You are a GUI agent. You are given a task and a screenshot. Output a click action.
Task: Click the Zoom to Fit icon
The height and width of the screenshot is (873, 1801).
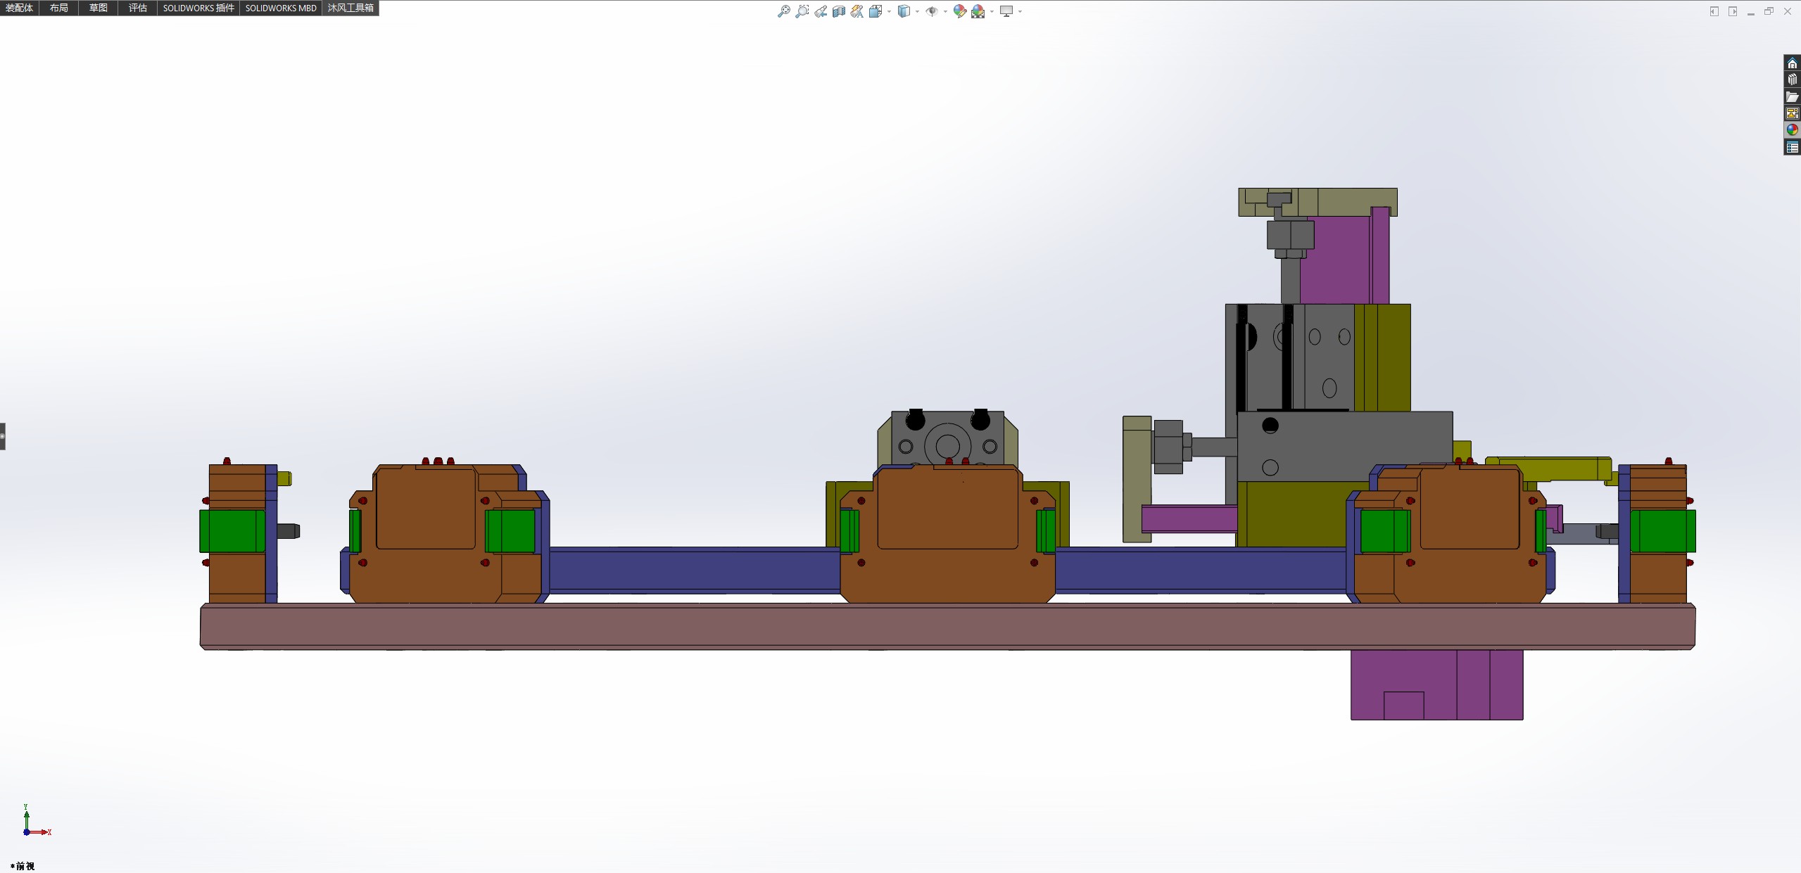[783, 11]
